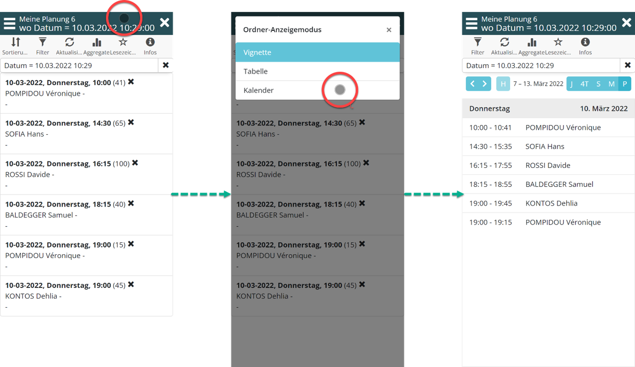Switch the calendar to the 4T view
This screenshot has height=367, width=635.
[584, 84]
